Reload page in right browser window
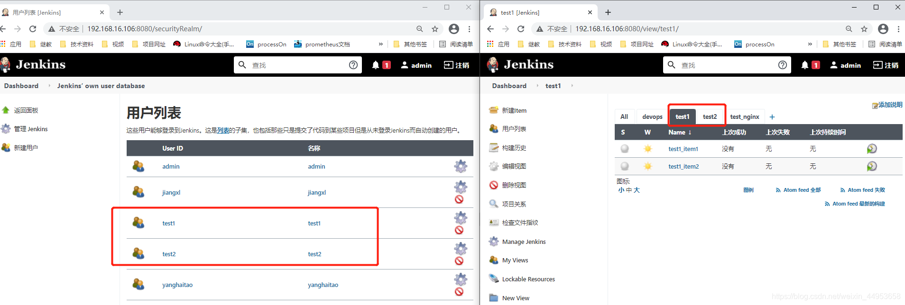The image size is (905, 305). point(521,29)
